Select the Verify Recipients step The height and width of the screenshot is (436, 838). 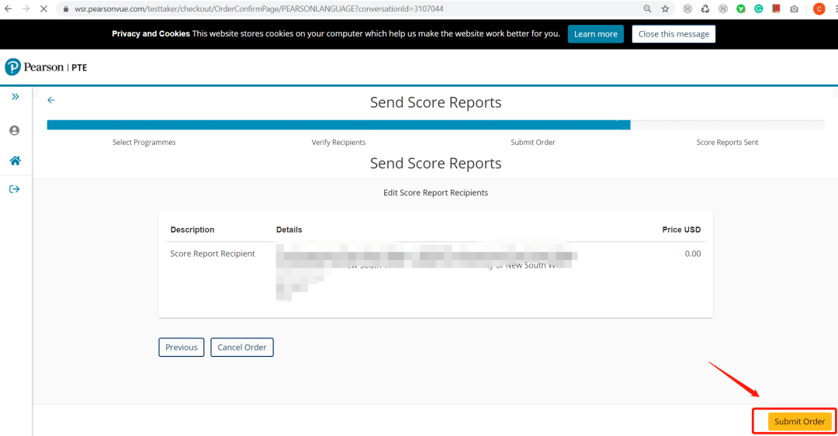[338, 143]
